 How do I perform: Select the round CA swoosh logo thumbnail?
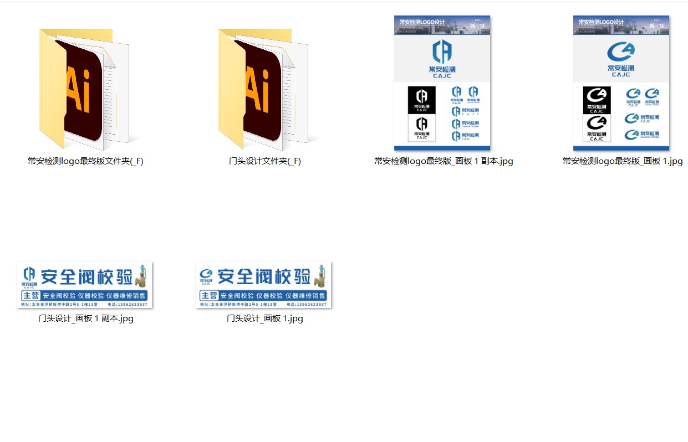pos(621,83)
